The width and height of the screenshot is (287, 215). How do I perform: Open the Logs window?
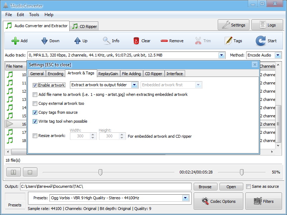click(267, 25)
